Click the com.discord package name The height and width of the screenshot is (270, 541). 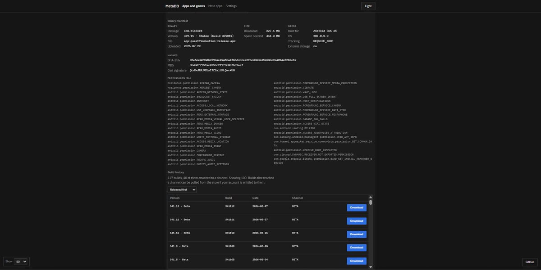193,31
